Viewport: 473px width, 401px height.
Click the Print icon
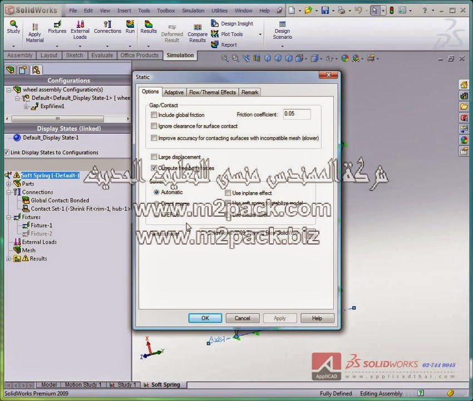[342, 11]
